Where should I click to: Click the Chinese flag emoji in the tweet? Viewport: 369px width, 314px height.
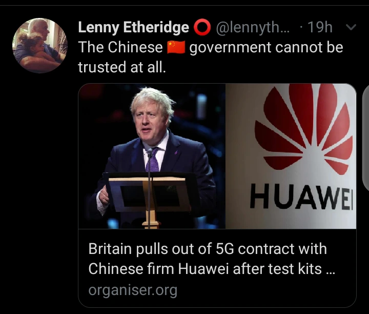176,47
